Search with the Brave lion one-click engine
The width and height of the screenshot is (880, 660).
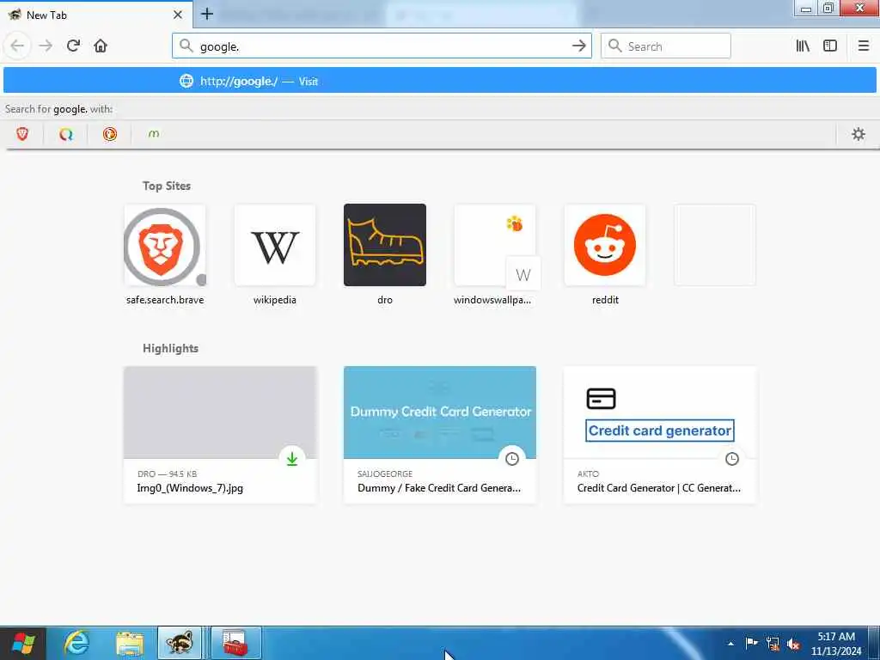[22, 134]
